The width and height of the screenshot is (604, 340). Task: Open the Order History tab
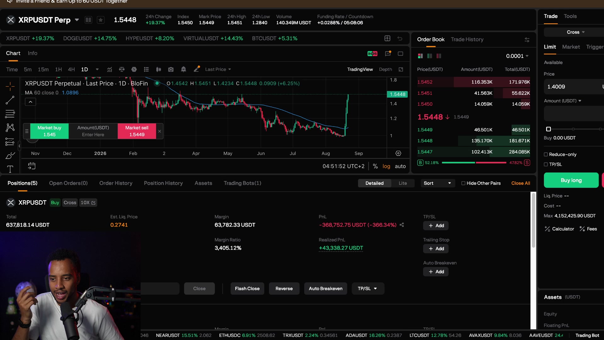pyautogui.click(x=116, y=183)
